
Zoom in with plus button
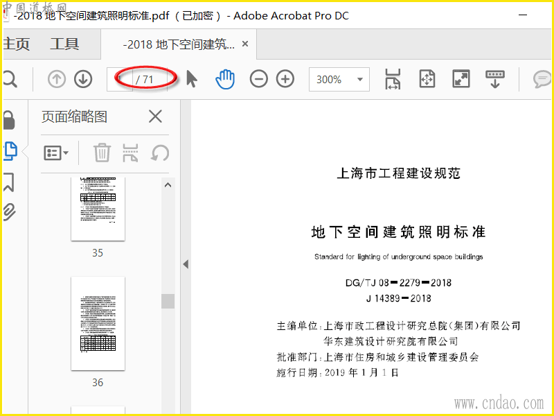point(285,79)
